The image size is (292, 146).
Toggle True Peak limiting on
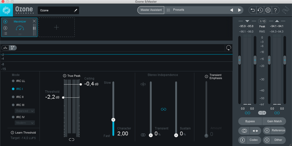point(64,76)
